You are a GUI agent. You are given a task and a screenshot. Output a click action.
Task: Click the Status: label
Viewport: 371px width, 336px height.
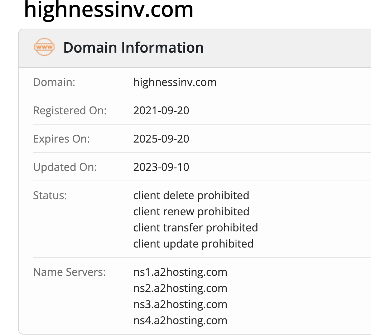click(50, 196)
